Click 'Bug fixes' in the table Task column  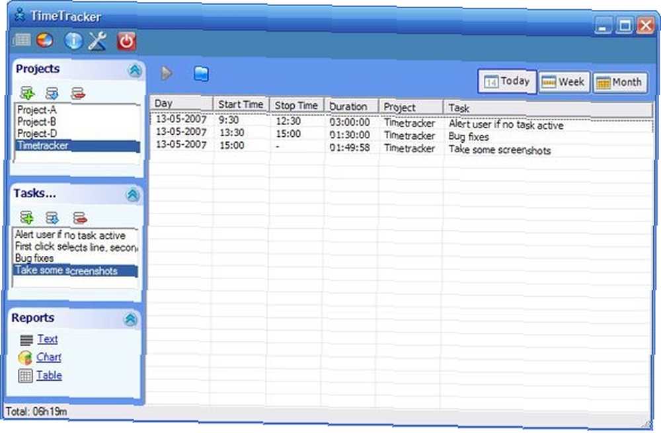coord(469,137)
